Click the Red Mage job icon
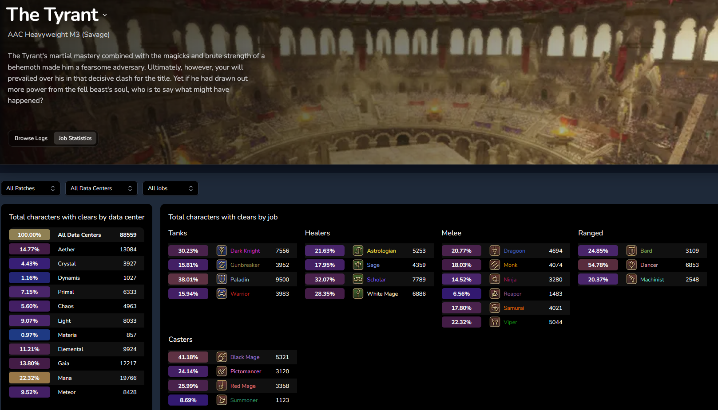 [222, 386]
